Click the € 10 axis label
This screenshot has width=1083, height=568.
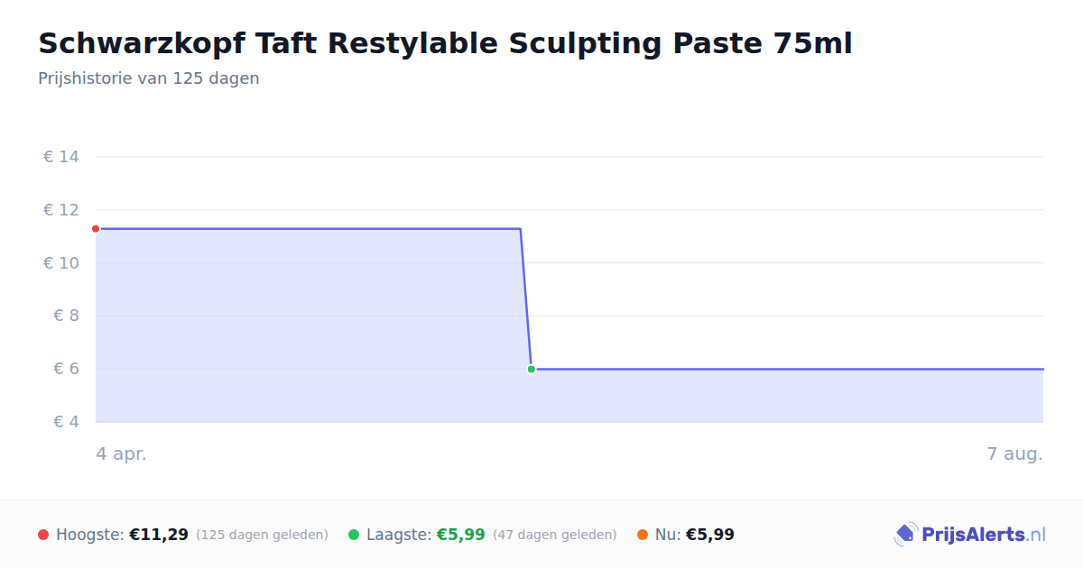(61, 263)
